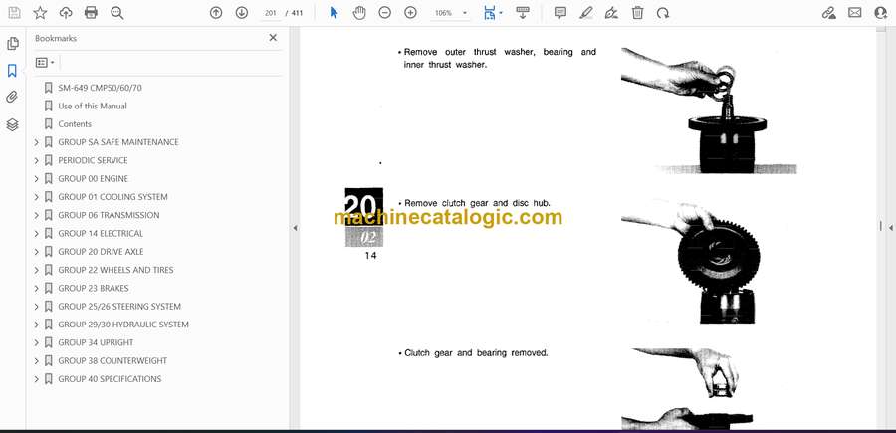Click 'Clutch gear and bearing removed' text
896x433 pixels.
(x=476, y=353)
